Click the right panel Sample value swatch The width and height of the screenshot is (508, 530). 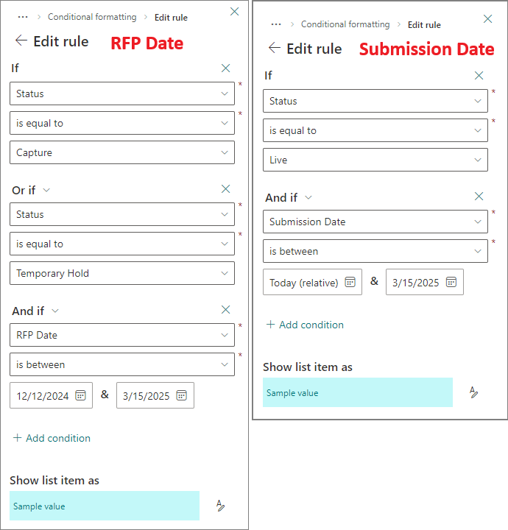(358, 392)
